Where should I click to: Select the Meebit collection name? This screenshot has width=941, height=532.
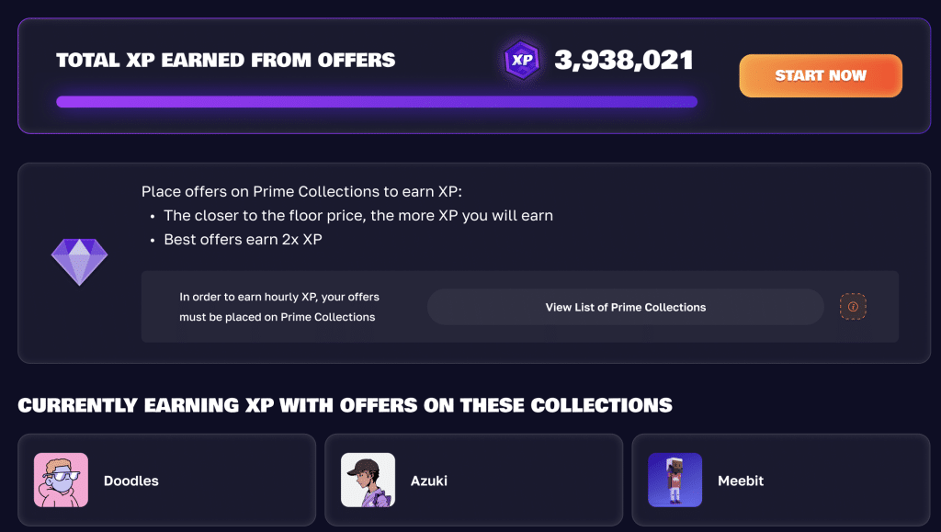[741, 481]
